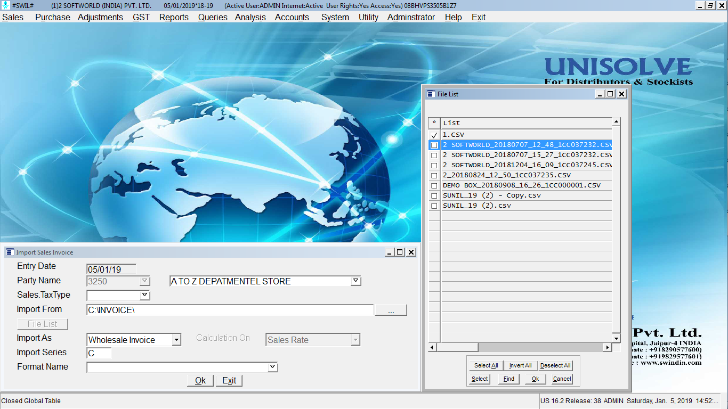Screen dimensions: 728x409
Task: Click the Select button in File List
Action: click(x=480, y=379)
